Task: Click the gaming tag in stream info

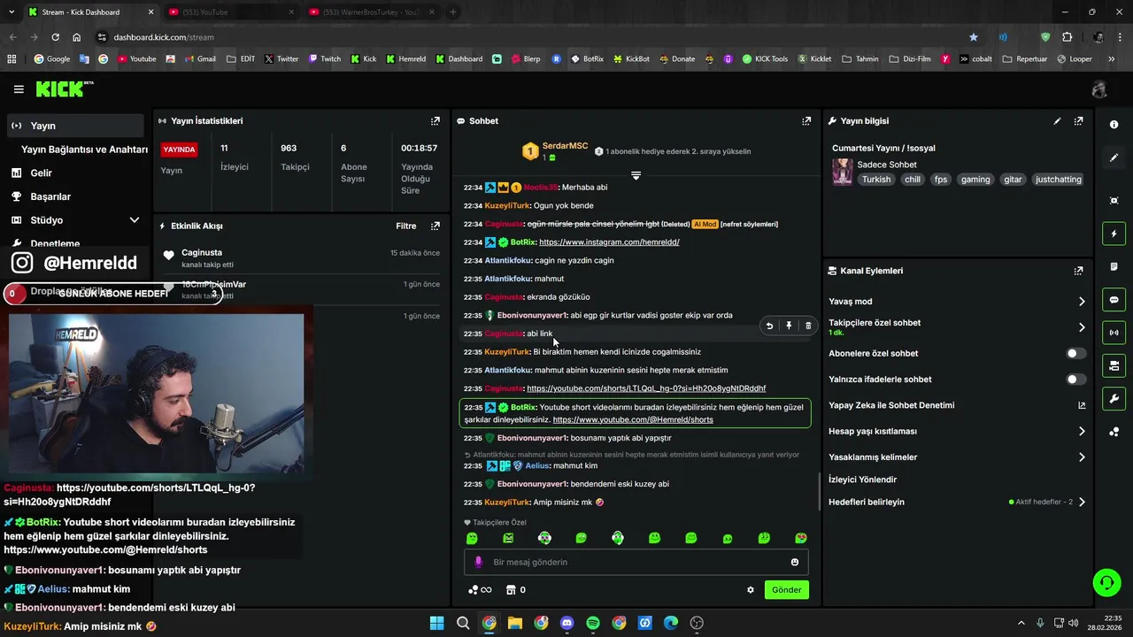Action: pos(975,180)
